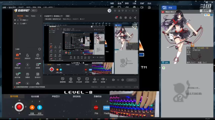The height and width of the screenshot is (120, 215).
Task: Click the unlock padlock icon in header
Action: (121, 18)
